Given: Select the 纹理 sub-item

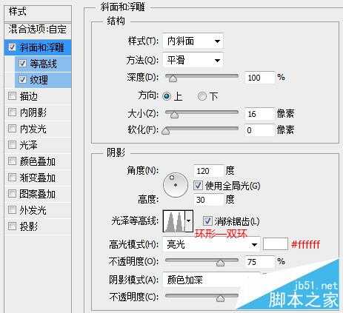Looking at the screenshot, I should point(43,80).
